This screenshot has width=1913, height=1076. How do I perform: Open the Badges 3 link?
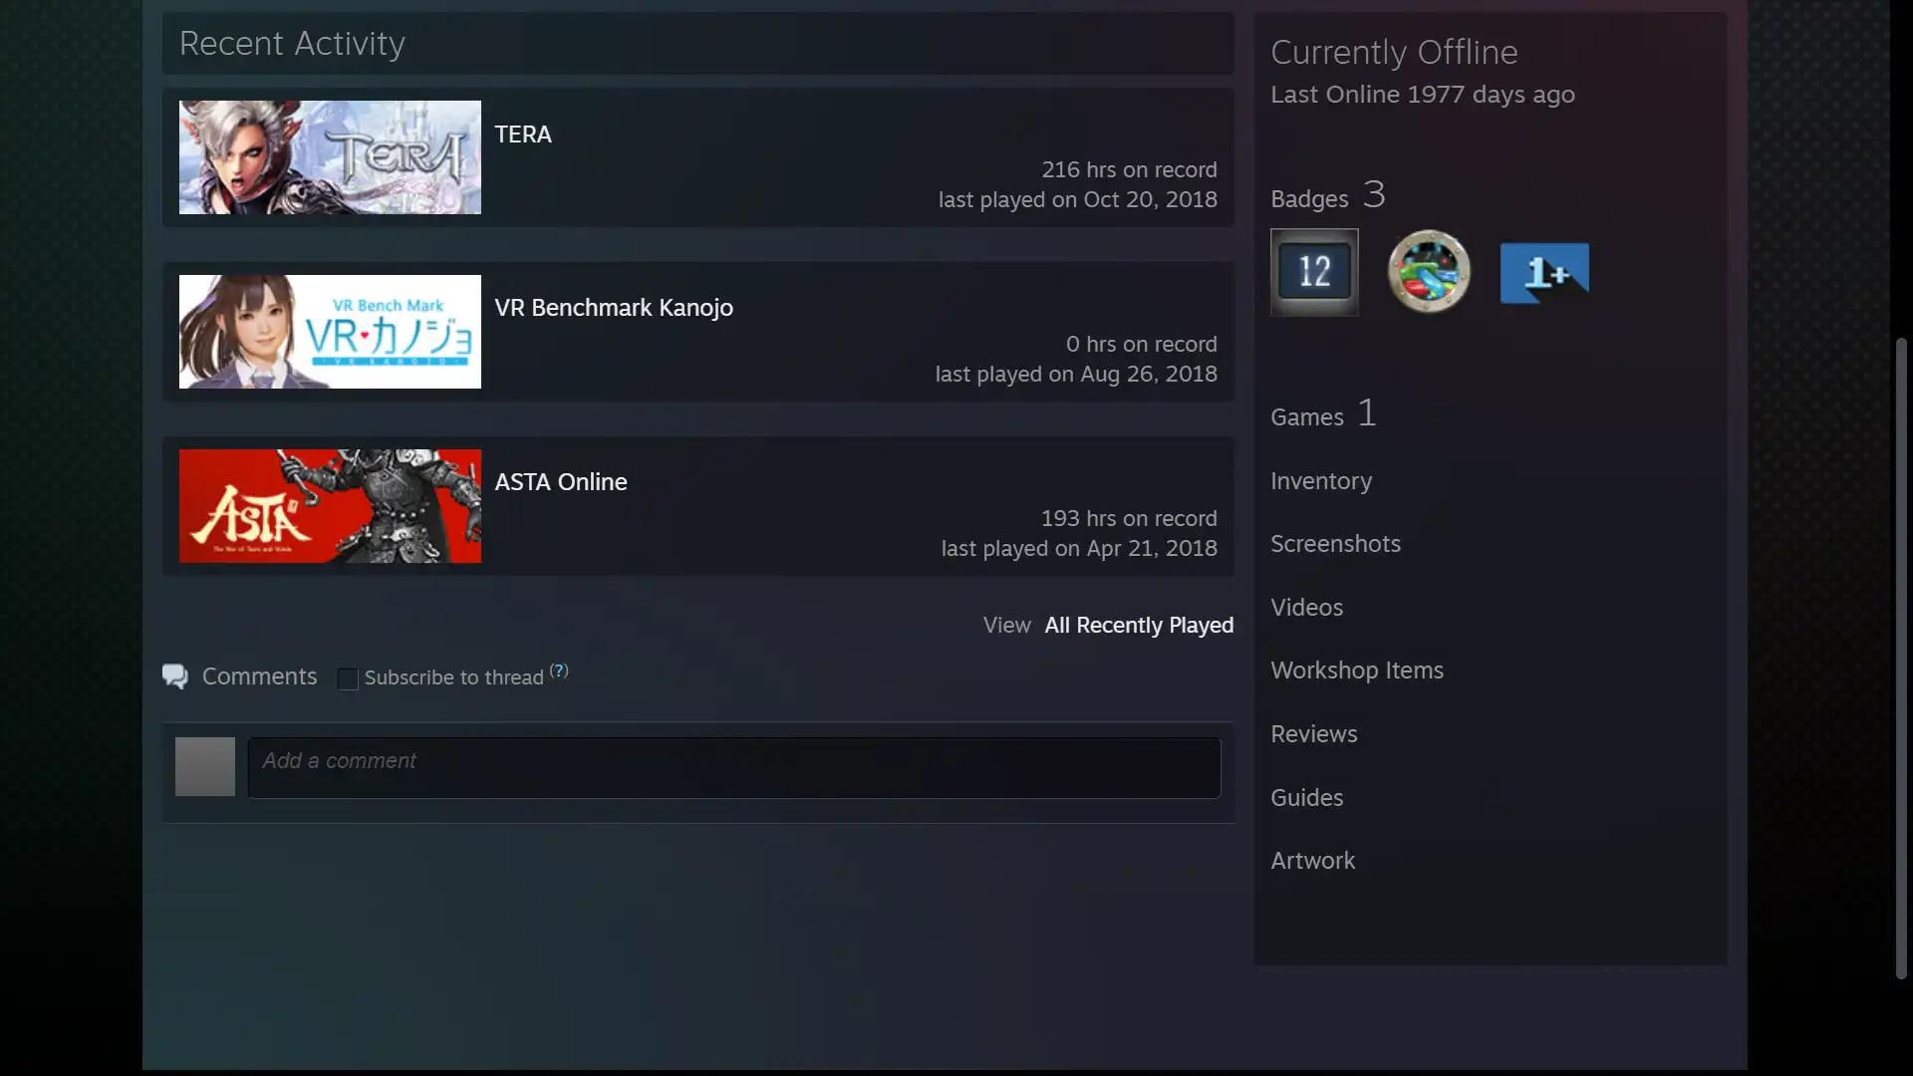coord(1328,195)
